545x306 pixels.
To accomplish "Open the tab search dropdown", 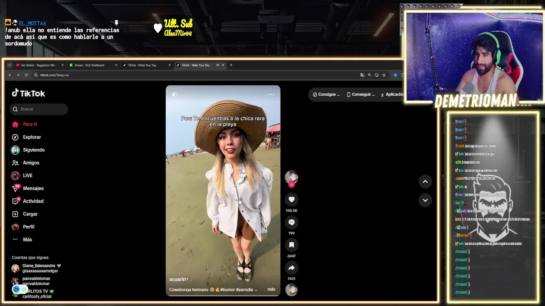I will [9, 65].
